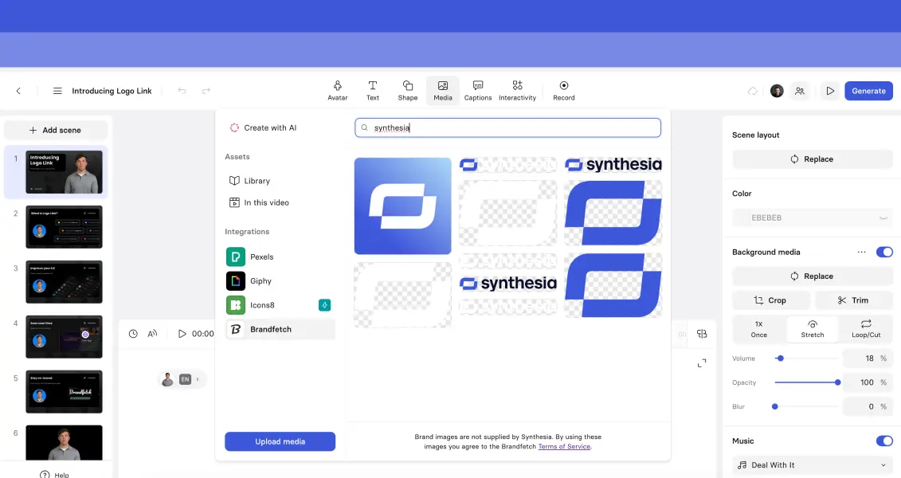Select the Text tool
The height and width of the screenshot is (478, 901).
click(x=372, y=91)
